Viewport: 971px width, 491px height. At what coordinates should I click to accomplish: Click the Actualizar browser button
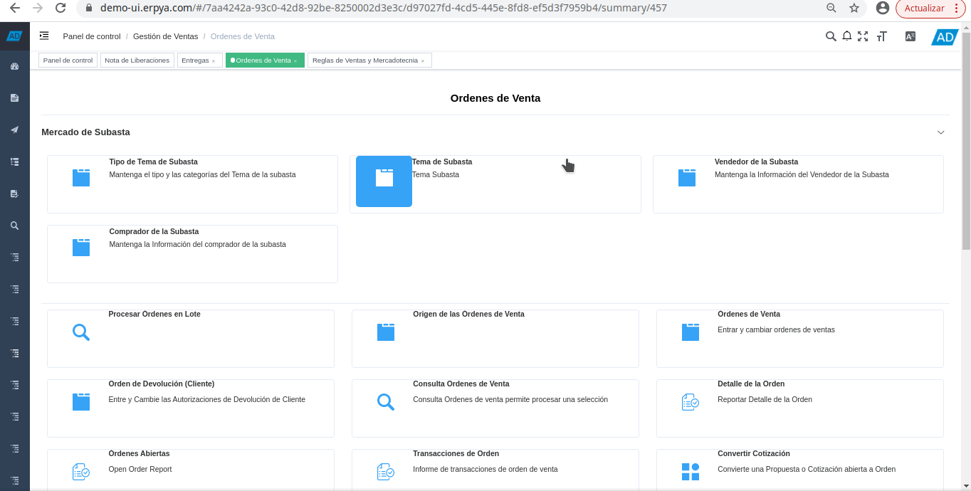point(924,8)
